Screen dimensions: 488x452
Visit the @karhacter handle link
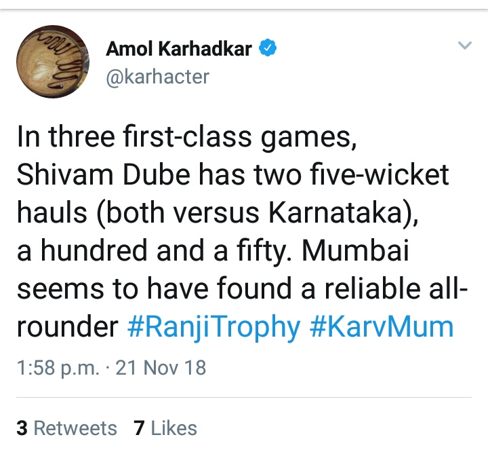[157, 77]
